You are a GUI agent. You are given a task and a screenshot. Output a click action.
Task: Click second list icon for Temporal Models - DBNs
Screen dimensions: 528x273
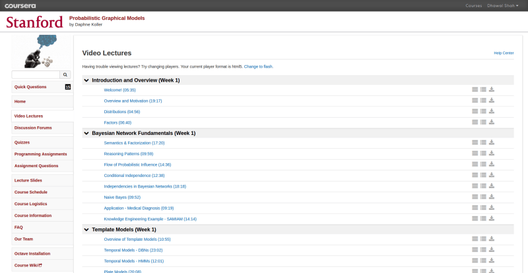click(x=483, y=250)
